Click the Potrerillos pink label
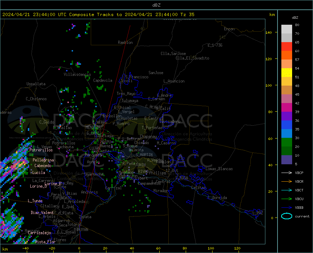This screenshot has height=253, width=313. 41,150
